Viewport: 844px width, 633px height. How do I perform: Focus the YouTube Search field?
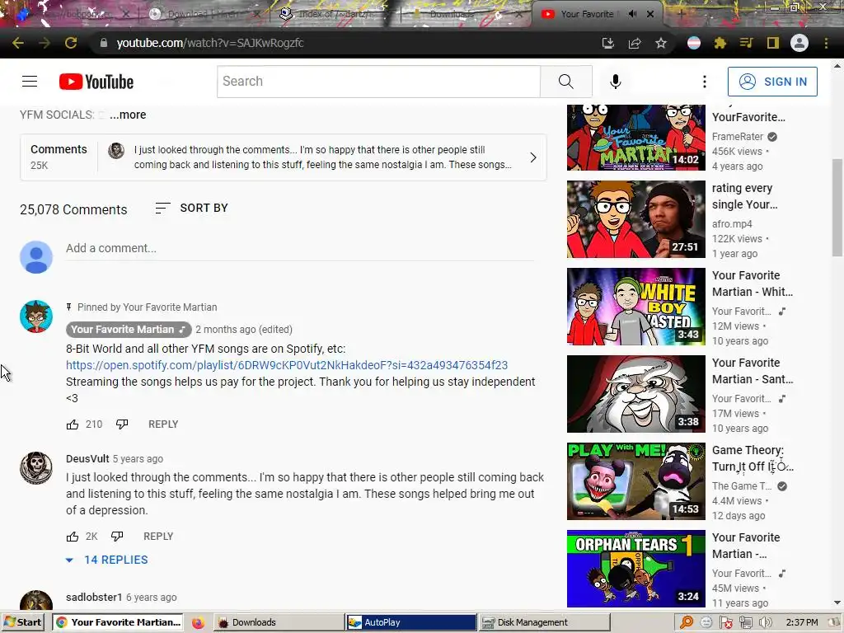click(378, 82)
